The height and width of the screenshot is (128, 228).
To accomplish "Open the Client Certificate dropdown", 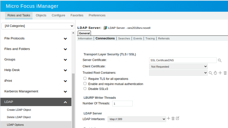I will coord(178,66).
